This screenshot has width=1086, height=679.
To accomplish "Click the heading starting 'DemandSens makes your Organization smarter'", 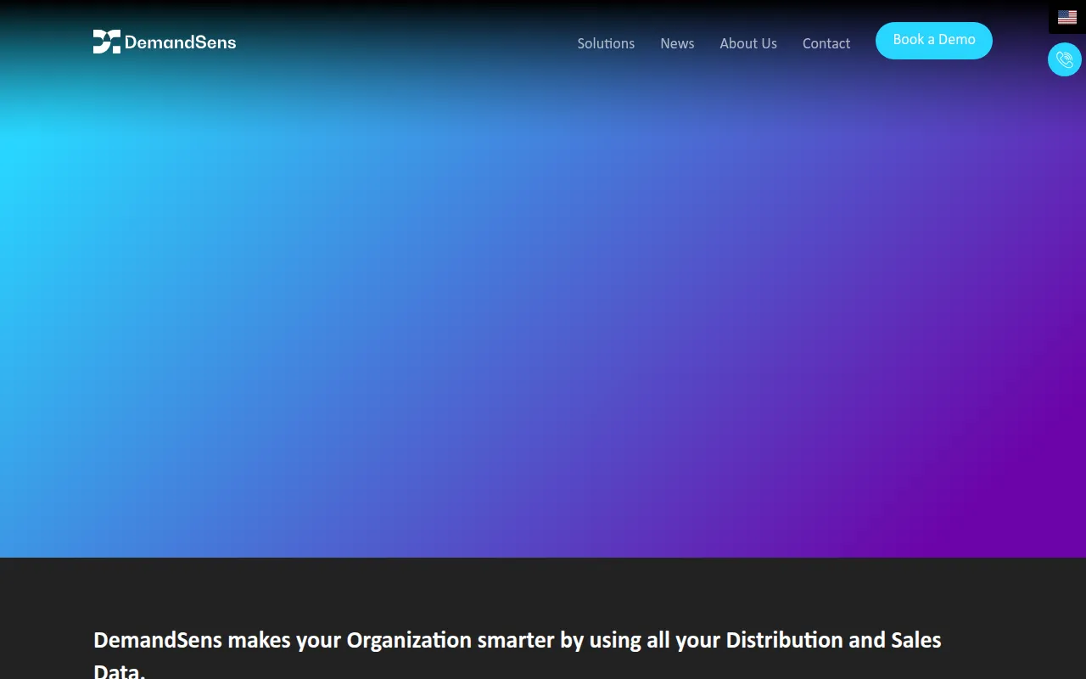I will [518, 655].
